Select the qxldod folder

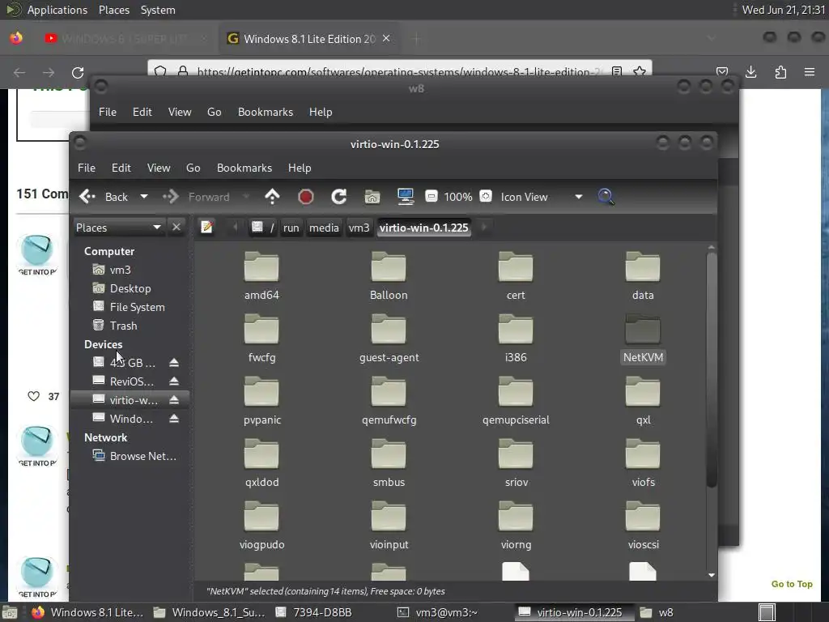click(x=261, y=462)
